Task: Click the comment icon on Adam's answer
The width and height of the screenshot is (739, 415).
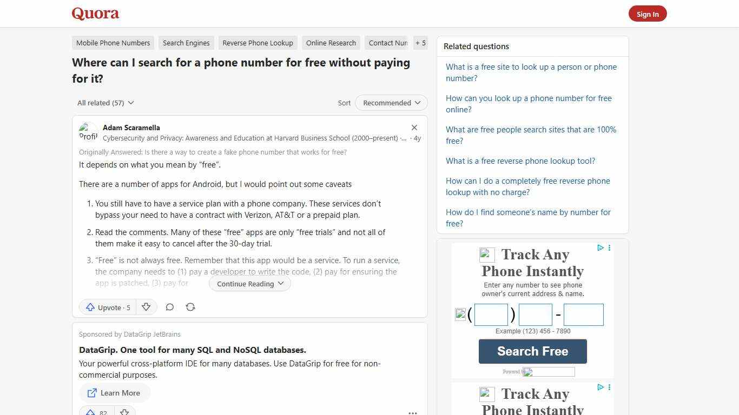Action: (169, 307)
